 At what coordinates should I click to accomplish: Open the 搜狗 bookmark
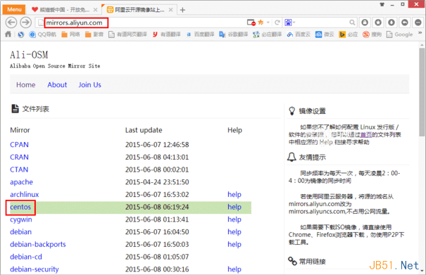point(372,34)
